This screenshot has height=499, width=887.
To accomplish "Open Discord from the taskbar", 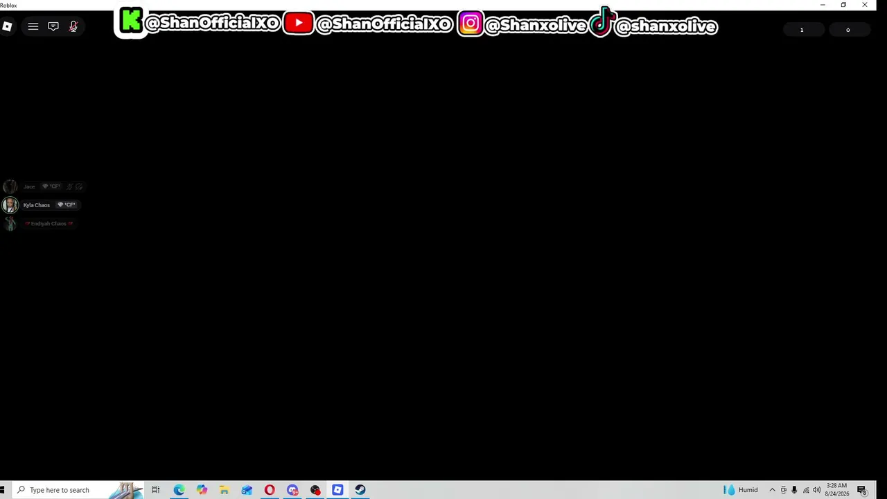I will tap(292, 490).
